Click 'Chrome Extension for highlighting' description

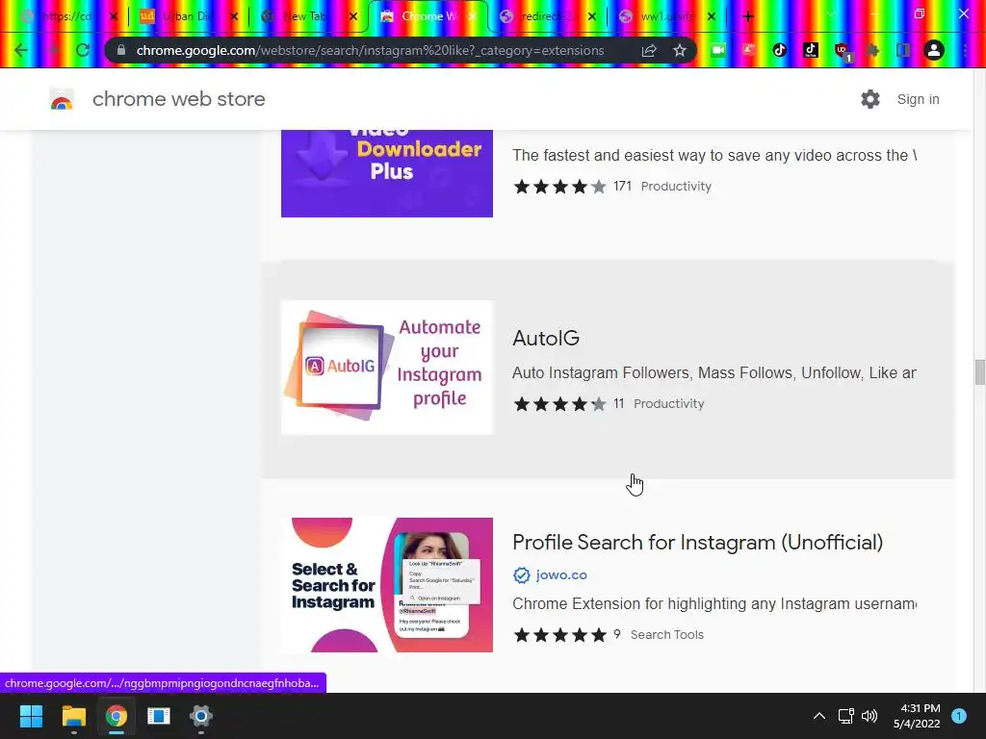click(x=714, y=604)
